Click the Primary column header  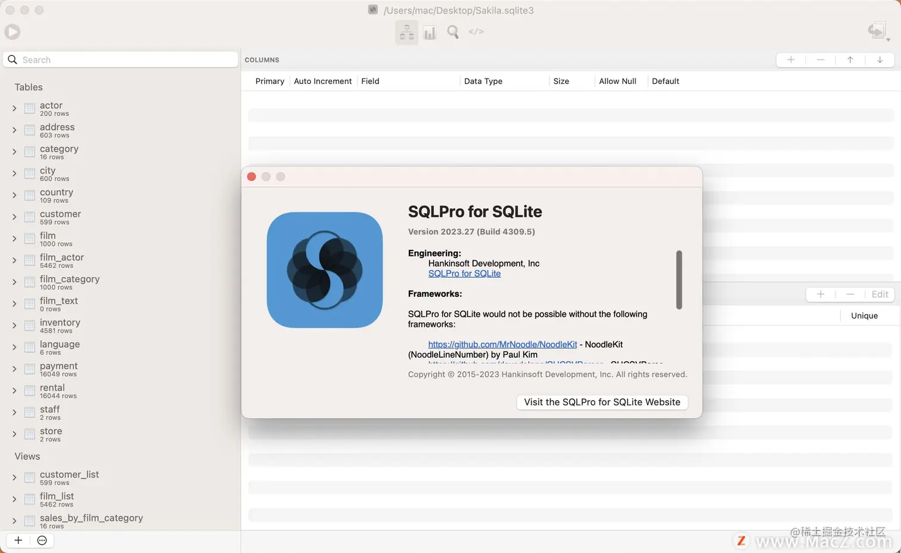click(269, 81)
